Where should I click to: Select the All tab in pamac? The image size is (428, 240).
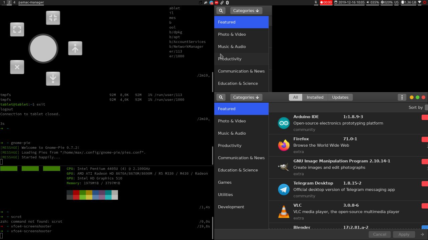click(296, 97)
